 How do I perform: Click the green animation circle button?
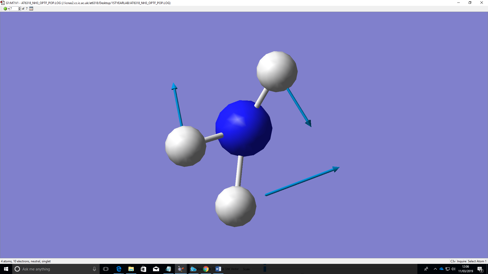(5, 9)
